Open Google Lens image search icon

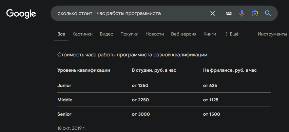pyautogui.click(x=255, y=13)
